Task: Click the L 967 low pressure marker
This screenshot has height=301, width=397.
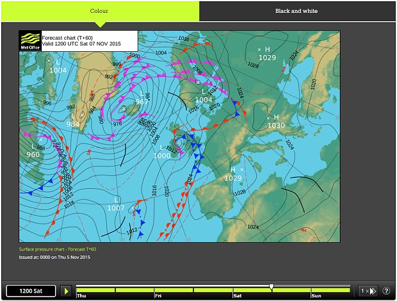Action: [x=142, y=98]
